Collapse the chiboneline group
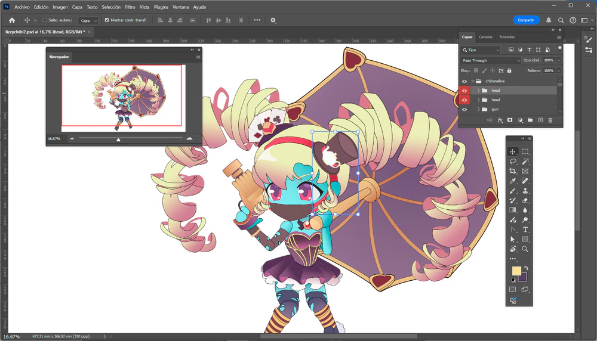The height and width of the screenshot is (341, 597). (473, 81)
